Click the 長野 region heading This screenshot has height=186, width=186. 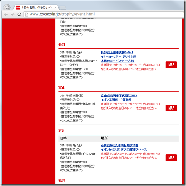tap(62, 45)
